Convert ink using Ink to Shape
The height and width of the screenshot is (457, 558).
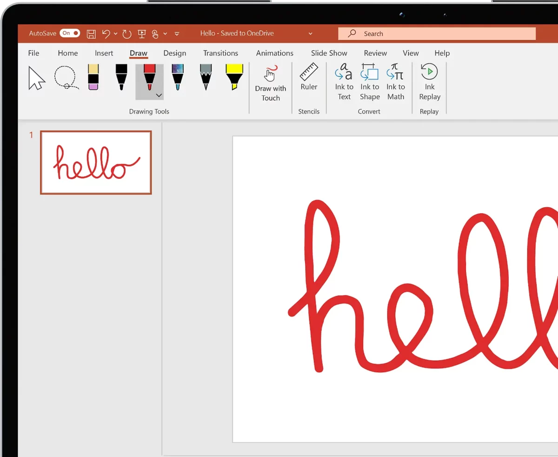(x=370, y=82)
